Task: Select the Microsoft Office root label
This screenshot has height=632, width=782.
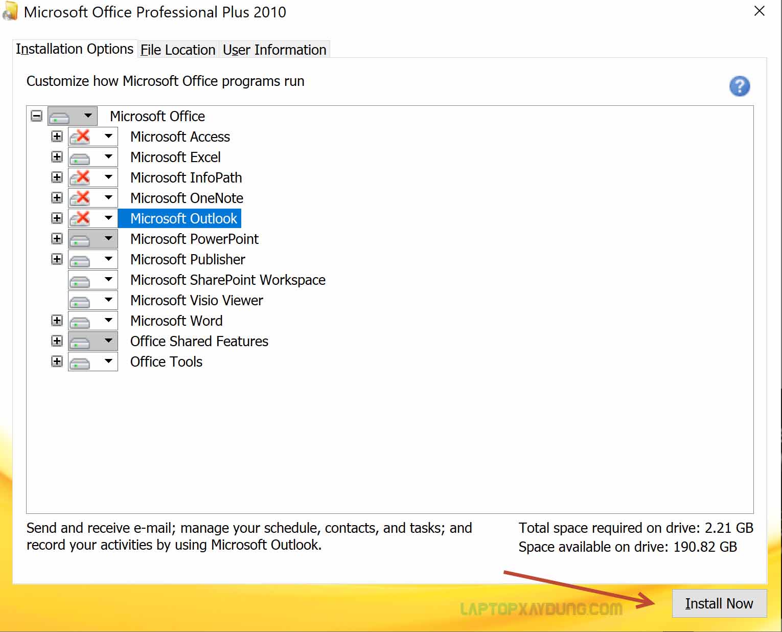Action: tap(157, 116)
